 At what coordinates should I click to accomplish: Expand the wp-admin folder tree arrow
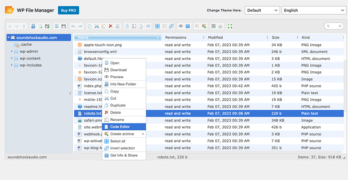click(12, 52)
